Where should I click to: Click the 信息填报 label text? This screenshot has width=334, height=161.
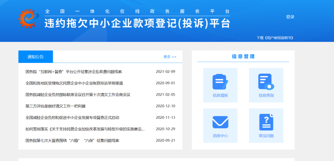(x=220, y=95)
